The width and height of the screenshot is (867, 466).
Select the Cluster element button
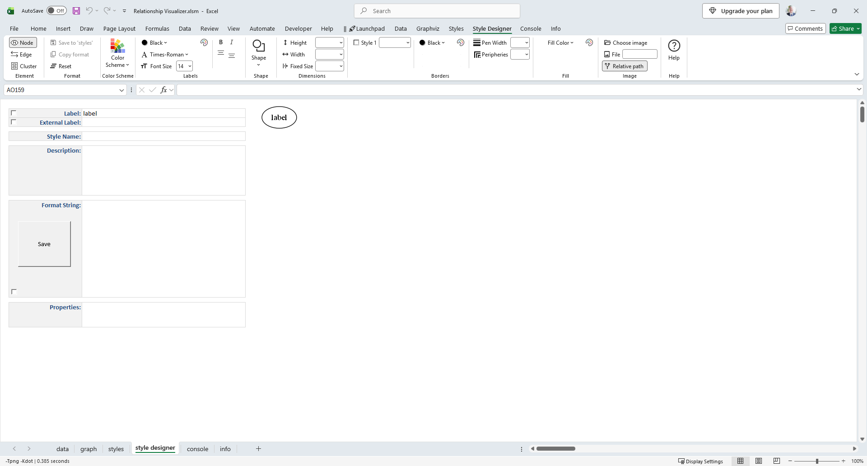24,66
